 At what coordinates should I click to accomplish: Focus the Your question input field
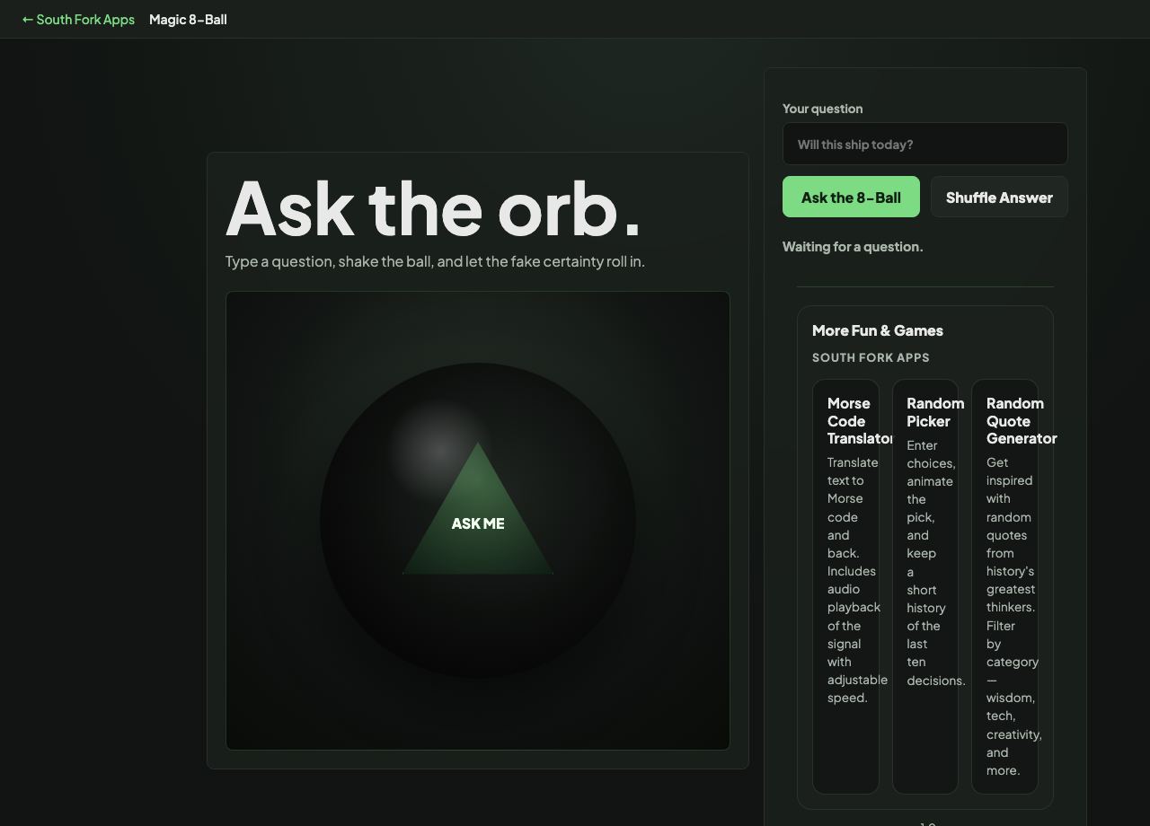[x=924, y=144]
